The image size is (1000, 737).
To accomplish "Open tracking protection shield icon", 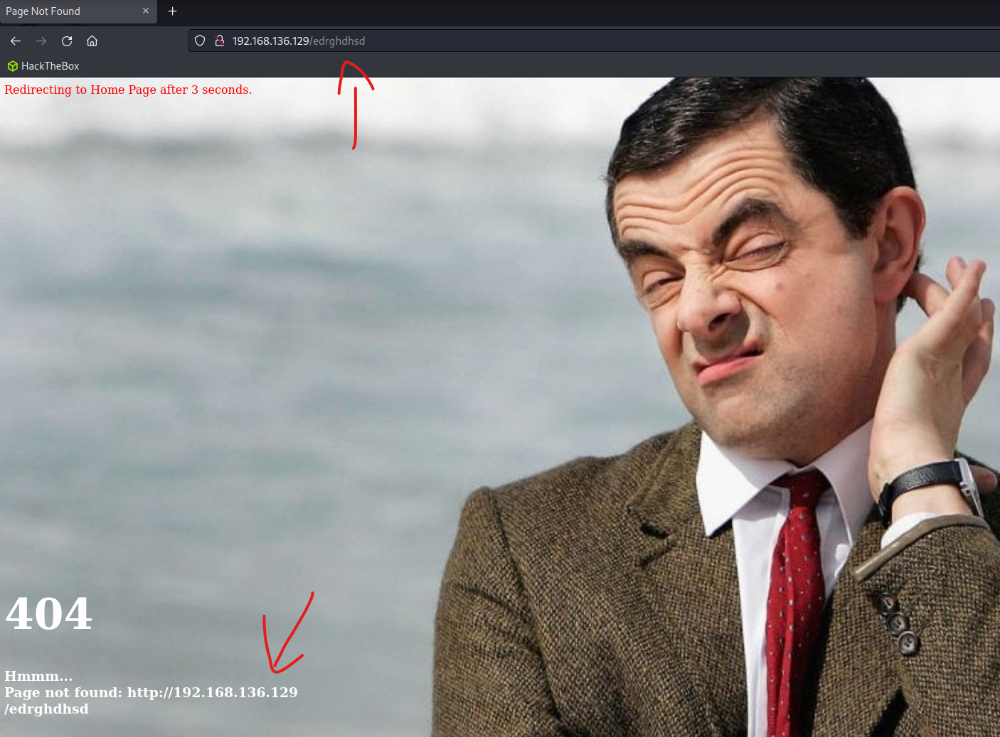I will 200,41.
